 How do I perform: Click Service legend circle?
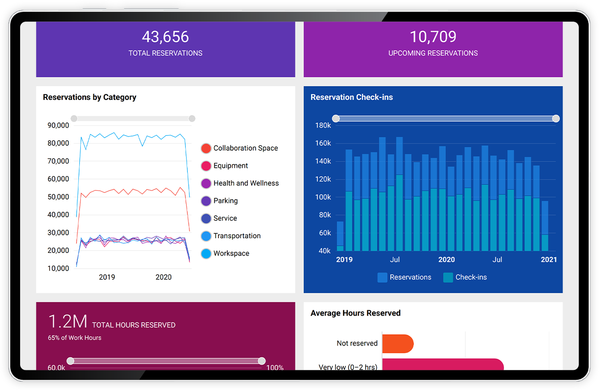[206, 219]
